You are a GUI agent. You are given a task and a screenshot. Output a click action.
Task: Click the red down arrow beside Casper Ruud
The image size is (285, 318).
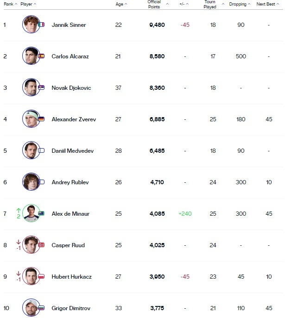pos(19,242)
